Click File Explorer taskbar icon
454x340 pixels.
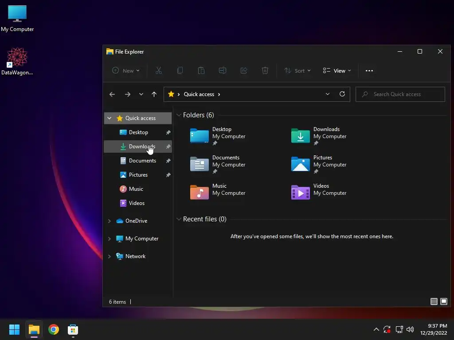click(x=34, y=329)
